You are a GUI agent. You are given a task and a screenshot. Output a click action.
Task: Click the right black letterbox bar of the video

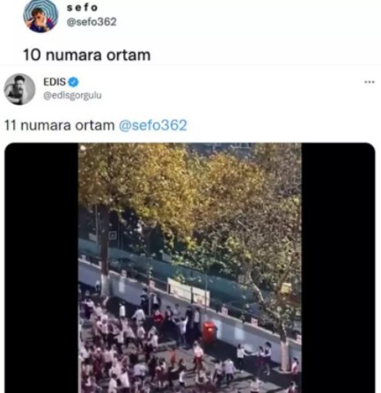click(x=338, y=268)
